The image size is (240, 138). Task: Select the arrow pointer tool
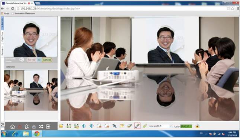click(114, 126)
